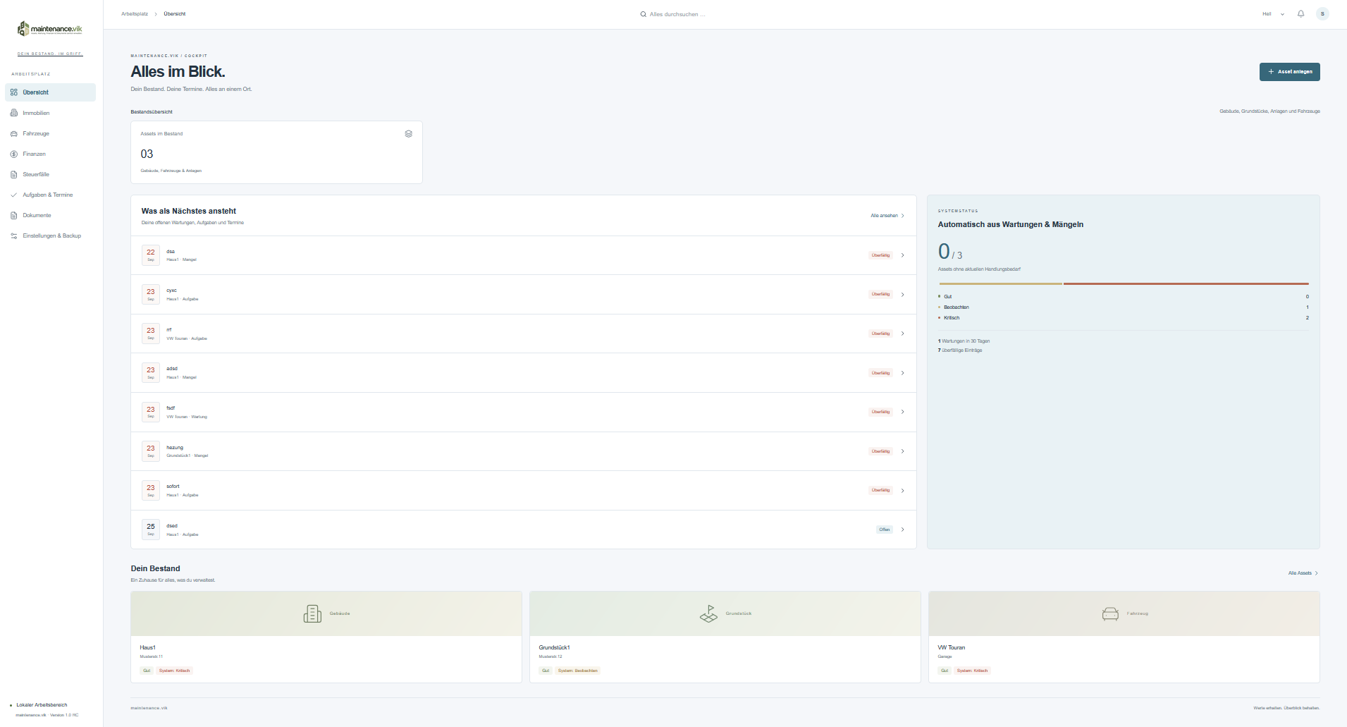The image size is (1347, 727).
Task: Expand the adsd entry with its chevron
Action: pos(902,373)
